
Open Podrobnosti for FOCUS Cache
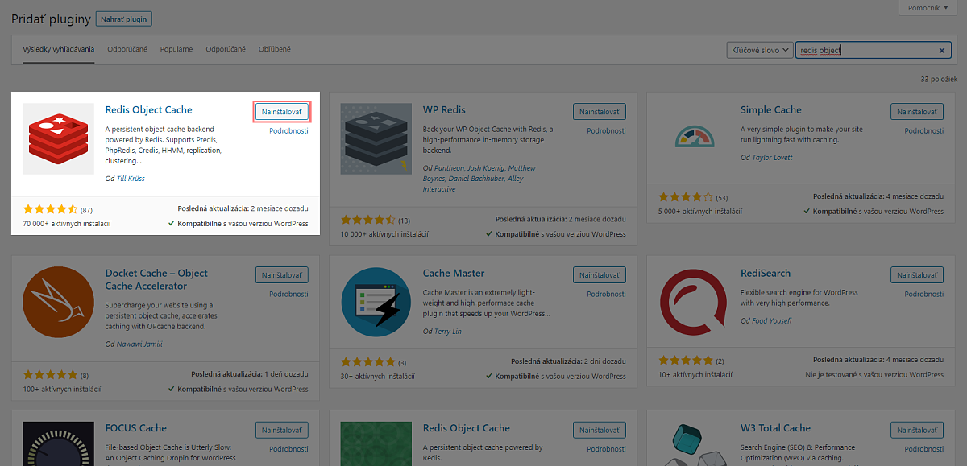288,449
